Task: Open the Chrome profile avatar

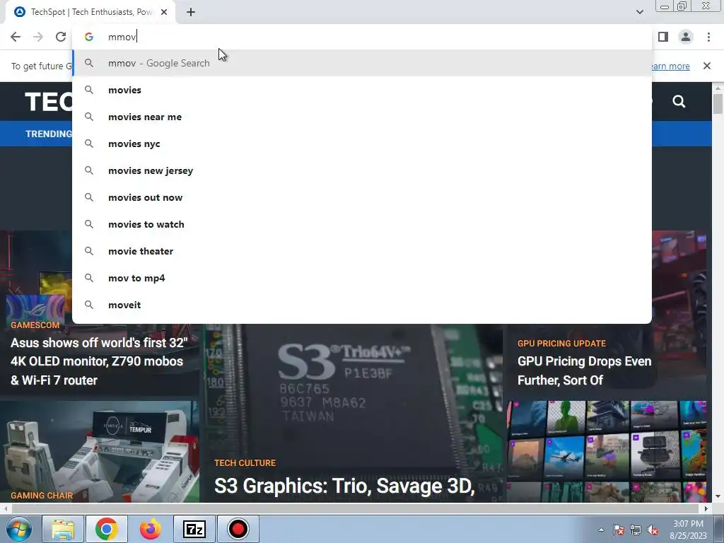Action: [x=686, y=37]
